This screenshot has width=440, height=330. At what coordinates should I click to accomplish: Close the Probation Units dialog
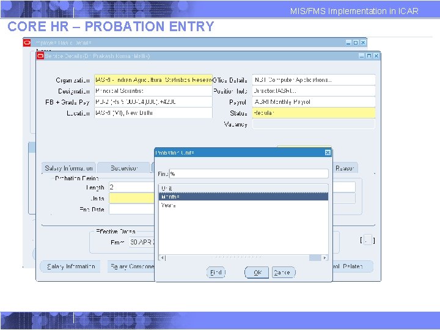[328, 152]
